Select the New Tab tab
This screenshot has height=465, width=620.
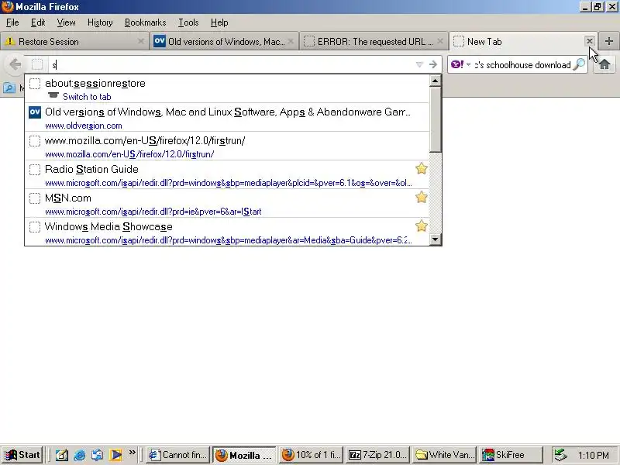coord(523,41)
